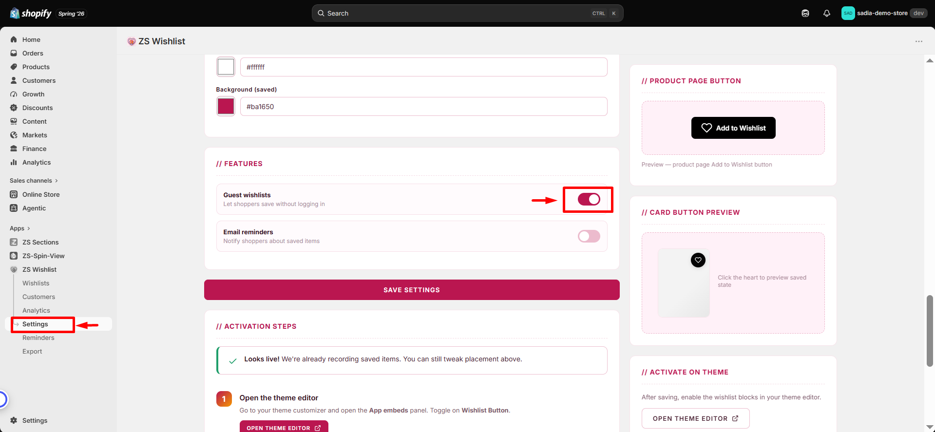This screenshot has width=935, height=432.
Task: Click the Agentic icon in the sidebar
Action: click(14, 208)
